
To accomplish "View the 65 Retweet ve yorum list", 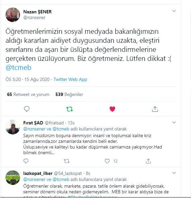I will [x=28, y=94].
